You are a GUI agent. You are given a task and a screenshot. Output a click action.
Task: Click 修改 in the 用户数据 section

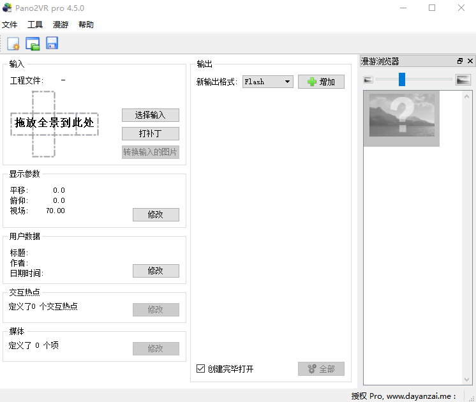pos(156,271)
